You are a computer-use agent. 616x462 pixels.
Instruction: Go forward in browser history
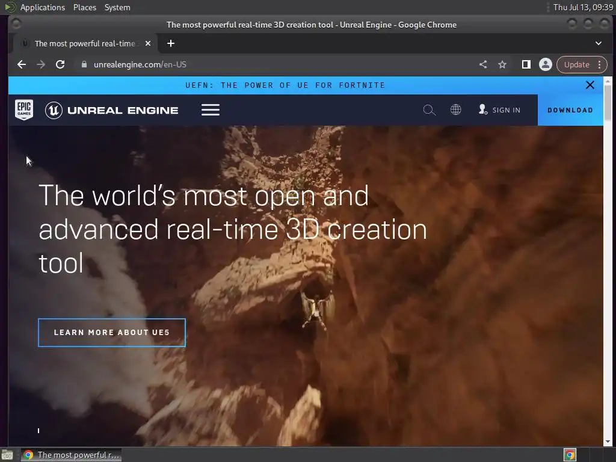(x=41, y=64)
